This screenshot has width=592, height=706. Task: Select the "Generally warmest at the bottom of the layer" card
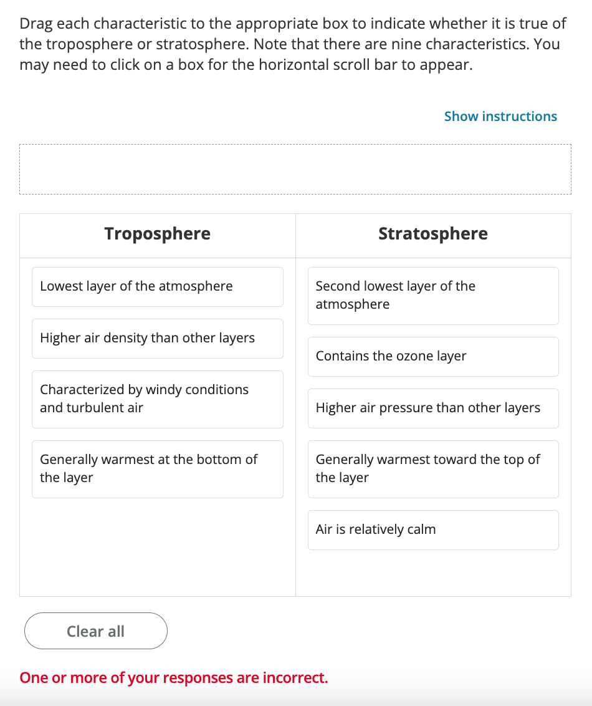click(157, 469)
